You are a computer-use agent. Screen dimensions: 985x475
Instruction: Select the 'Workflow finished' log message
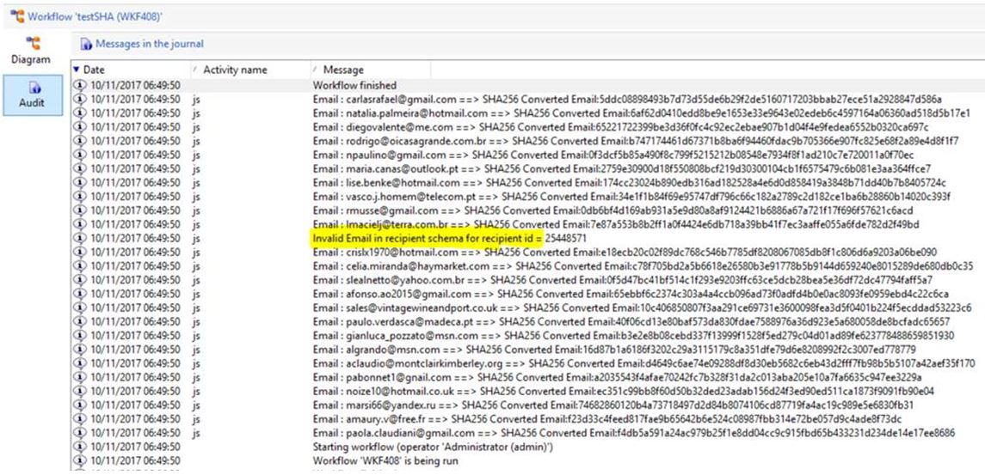[x=354, y=86]
